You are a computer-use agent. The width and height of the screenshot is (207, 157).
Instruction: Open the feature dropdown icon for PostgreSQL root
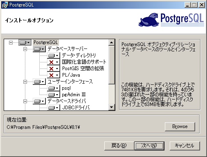[25, 42]
